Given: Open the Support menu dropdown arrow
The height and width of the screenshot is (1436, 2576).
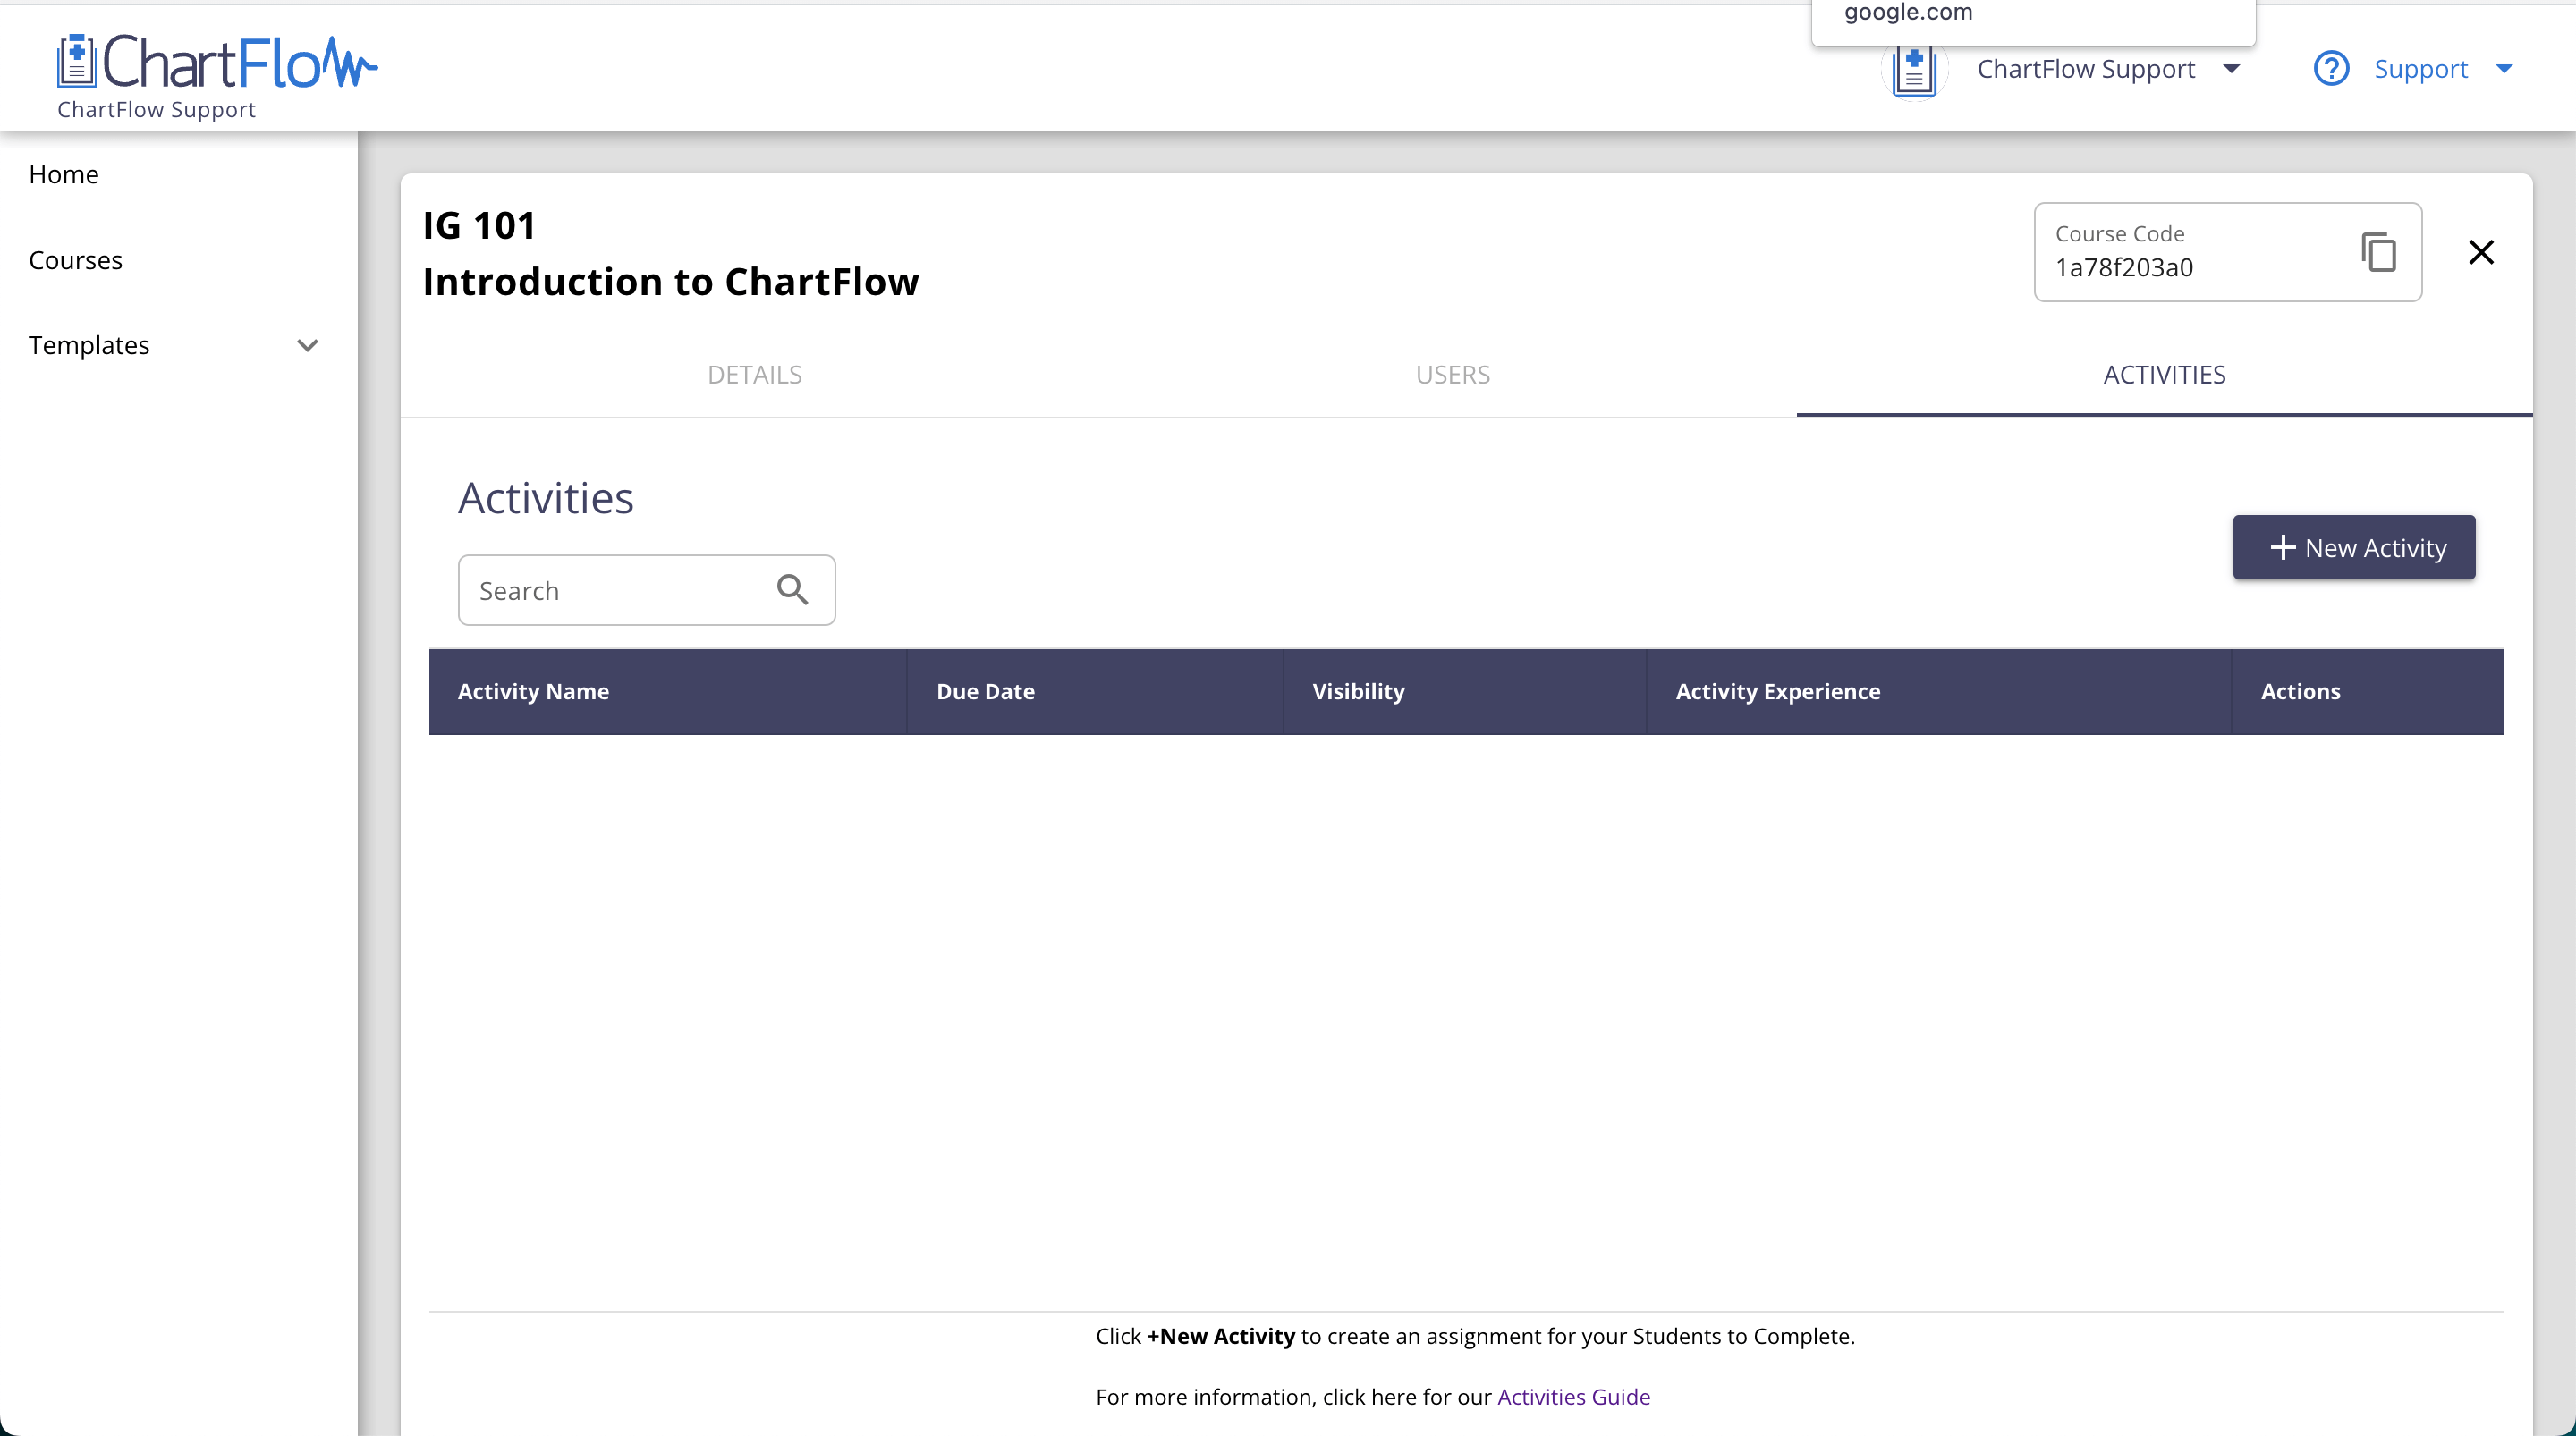Looking at the screenshot, I should (2504, 69).
